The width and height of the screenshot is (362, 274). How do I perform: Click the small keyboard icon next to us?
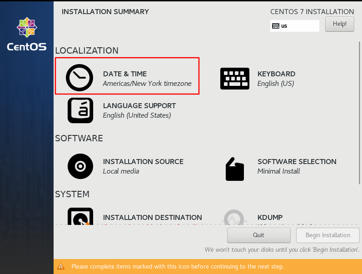pyautogui.click(x=276, y=26)
